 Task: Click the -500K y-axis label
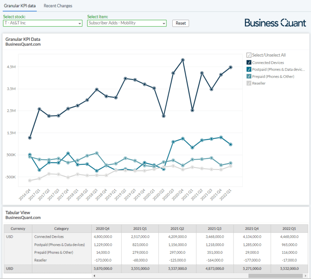[10, 177]
